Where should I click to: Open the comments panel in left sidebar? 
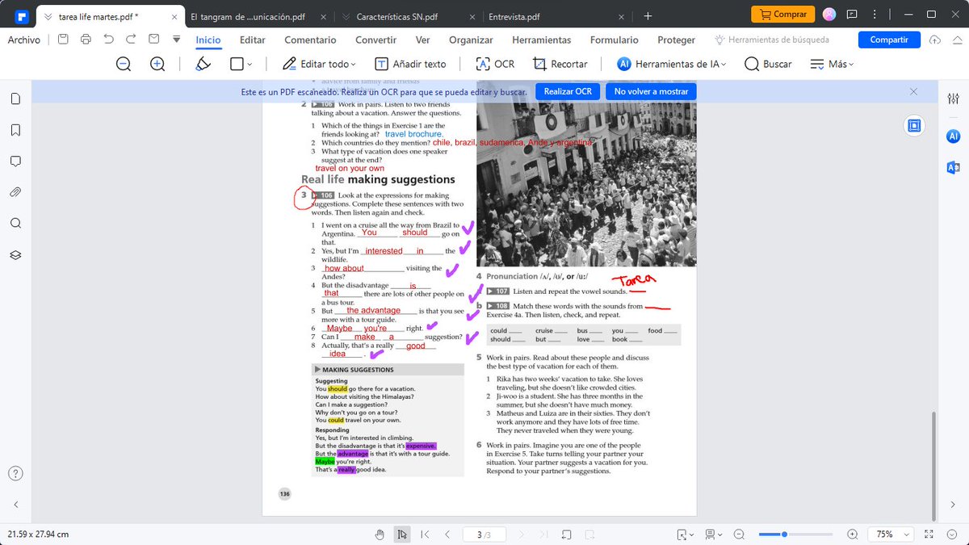(15, 161)
